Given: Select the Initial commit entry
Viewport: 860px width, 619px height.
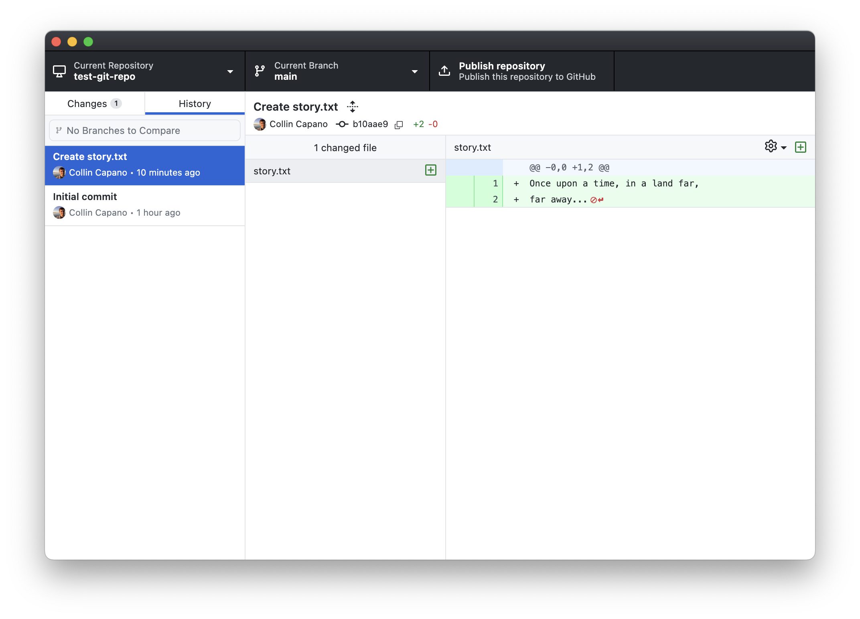Looking at the screenshot, I should [145, 205].
